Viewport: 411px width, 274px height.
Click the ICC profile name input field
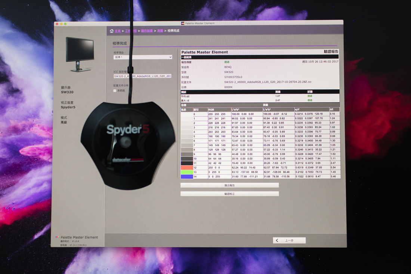(x=143, y=76)
